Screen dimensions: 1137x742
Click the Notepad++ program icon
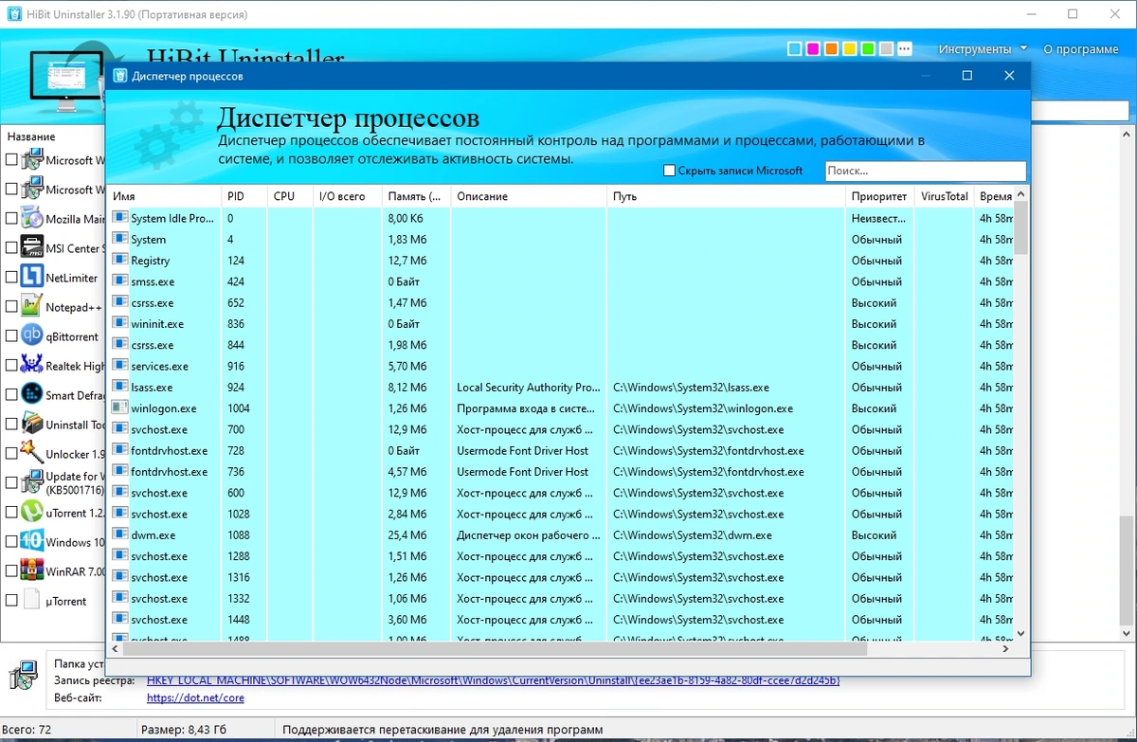32,306
